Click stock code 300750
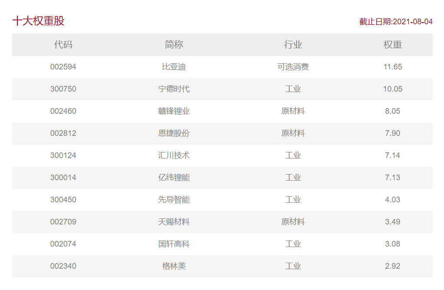The height and width of the screenshot is (290, 444). click(63, 89)
